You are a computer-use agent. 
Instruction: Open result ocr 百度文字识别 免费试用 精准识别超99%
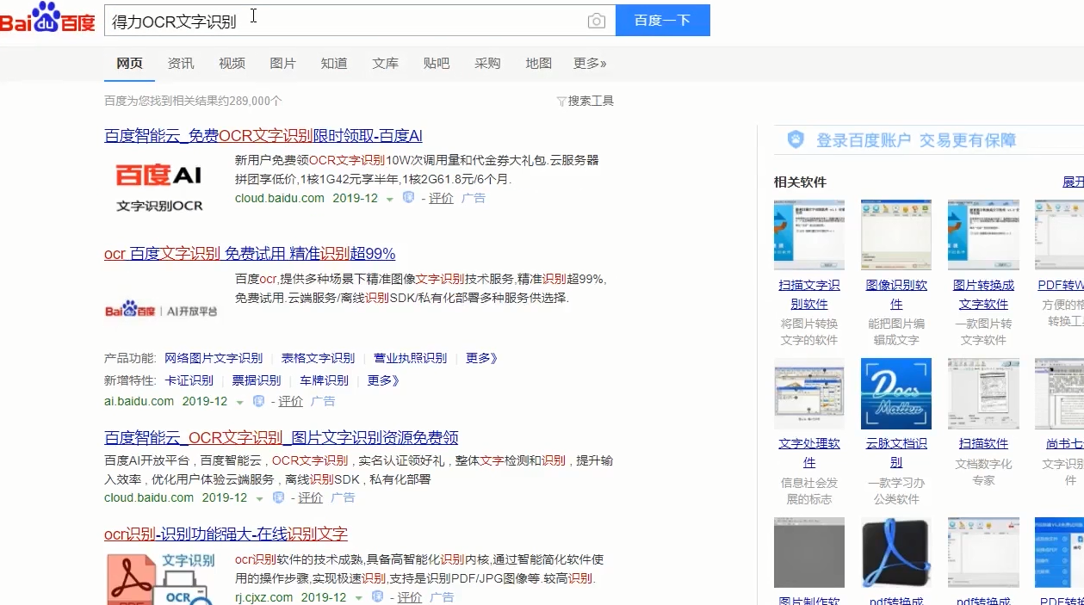(x=250, y=254)
